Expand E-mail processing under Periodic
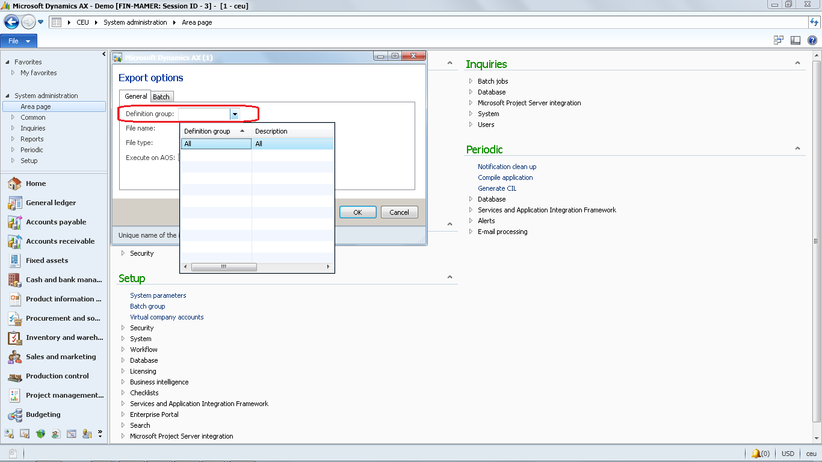 (471, 232)
